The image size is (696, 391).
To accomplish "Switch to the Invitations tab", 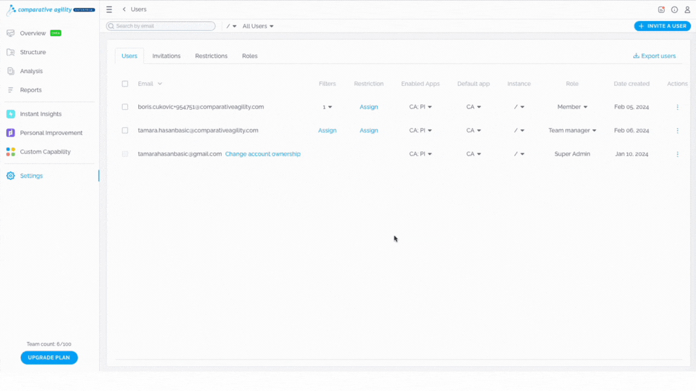I will [167, 56].
